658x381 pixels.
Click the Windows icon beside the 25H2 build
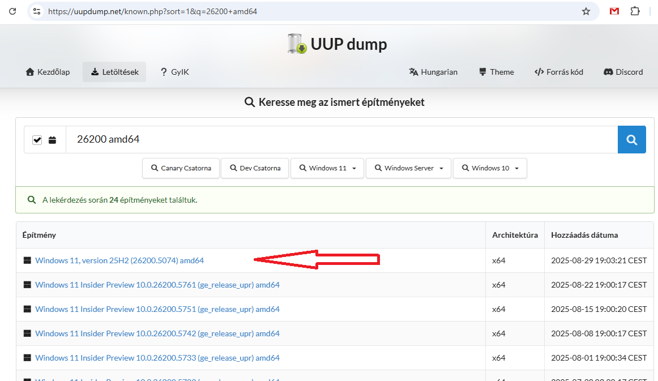coord(27,260)
